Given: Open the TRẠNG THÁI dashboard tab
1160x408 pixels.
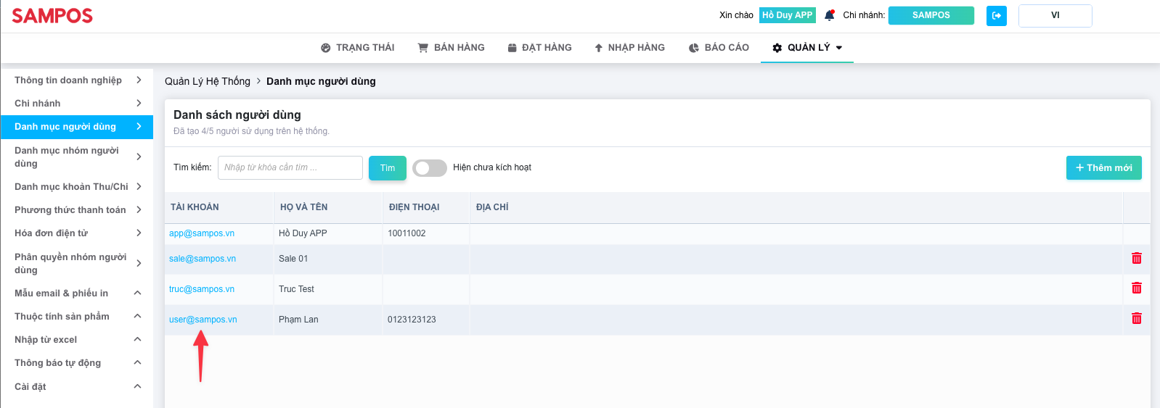Looking at the screenshot, I should coord(357,48).
